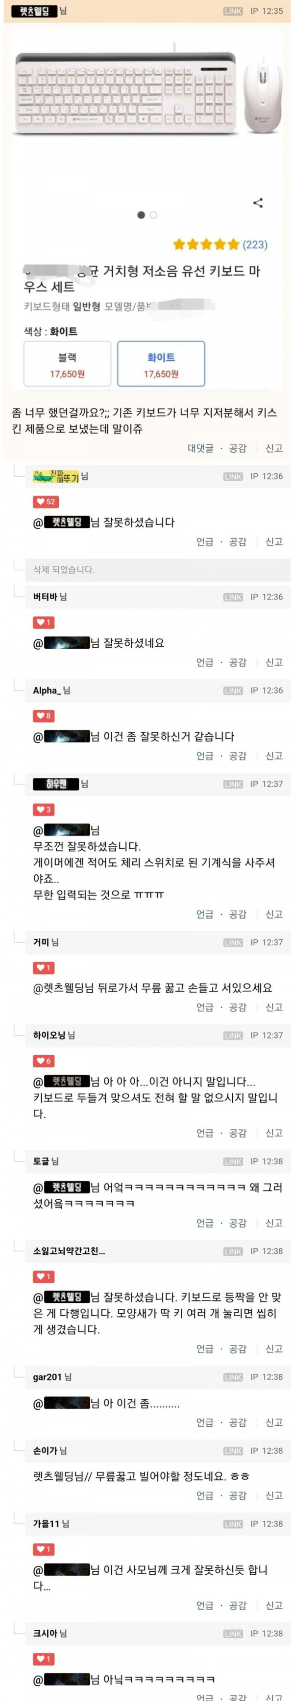Open the product title 유선 키보드 마우스 세트

(142, 279)
